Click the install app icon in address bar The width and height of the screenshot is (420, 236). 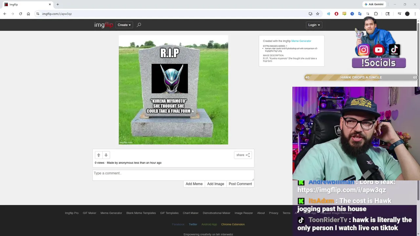pos(310,14)
